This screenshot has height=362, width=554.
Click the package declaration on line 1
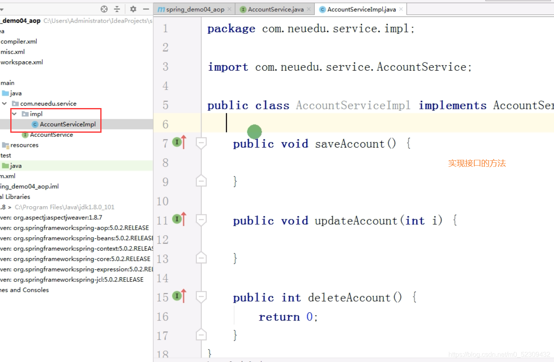(x=311, y=29)
